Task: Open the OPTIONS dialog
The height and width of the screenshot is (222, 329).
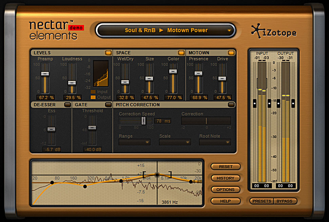Action: pyautogui.click(x=226, y=190)
